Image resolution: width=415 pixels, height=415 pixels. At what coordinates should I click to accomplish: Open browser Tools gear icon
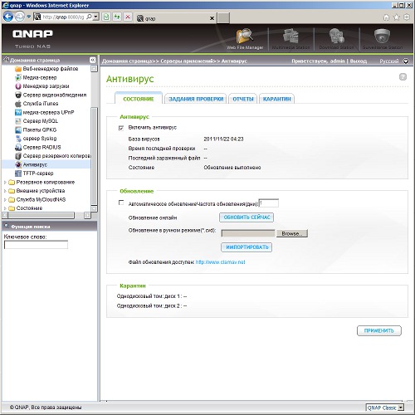(x=407, y=17)
